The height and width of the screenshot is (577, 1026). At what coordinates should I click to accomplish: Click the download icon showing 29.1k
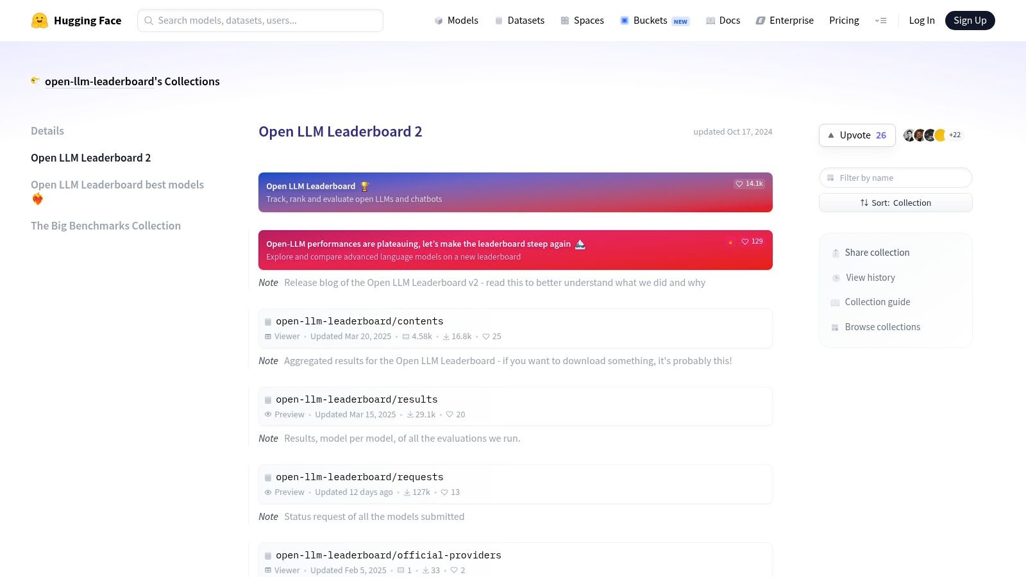(410, 415)
